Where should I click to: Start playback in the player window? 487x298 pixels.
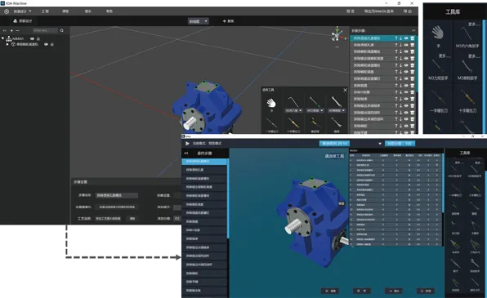187,144
